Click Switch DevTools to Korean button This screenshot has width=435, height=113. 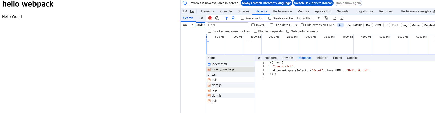(313, 3)
